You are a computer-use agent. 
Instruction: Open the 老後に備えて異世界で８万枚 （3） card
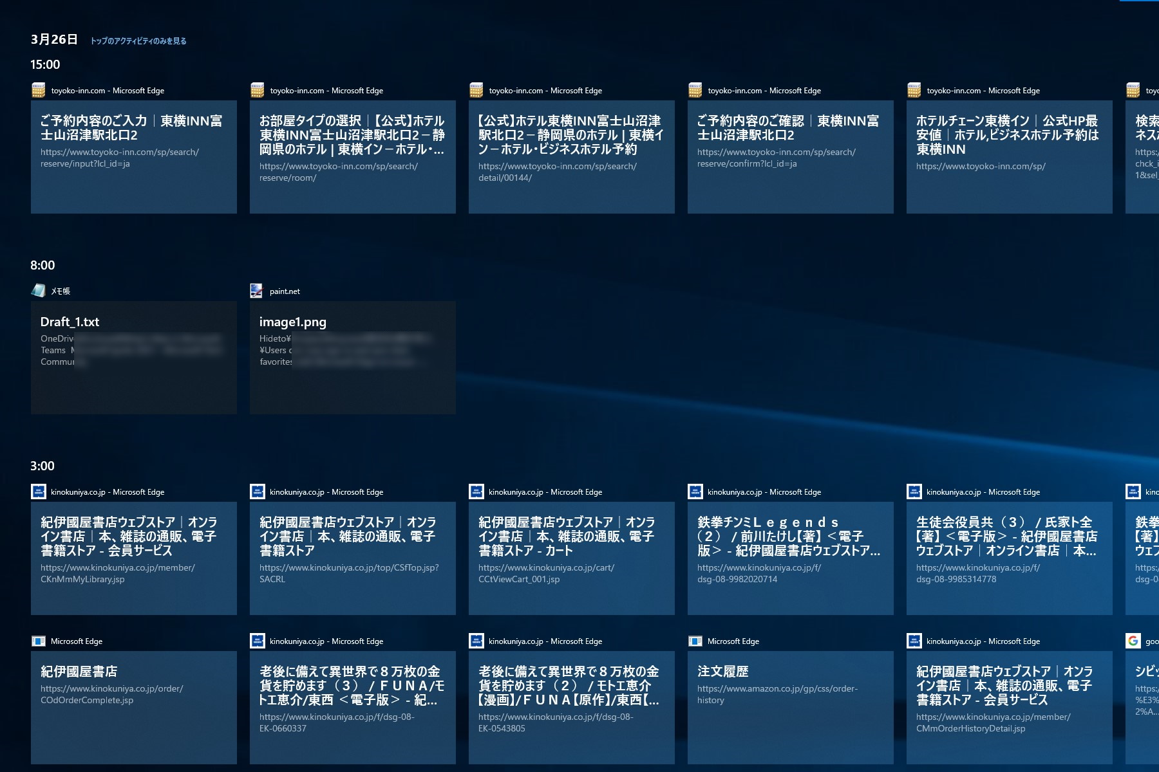[x=353, y=708]
